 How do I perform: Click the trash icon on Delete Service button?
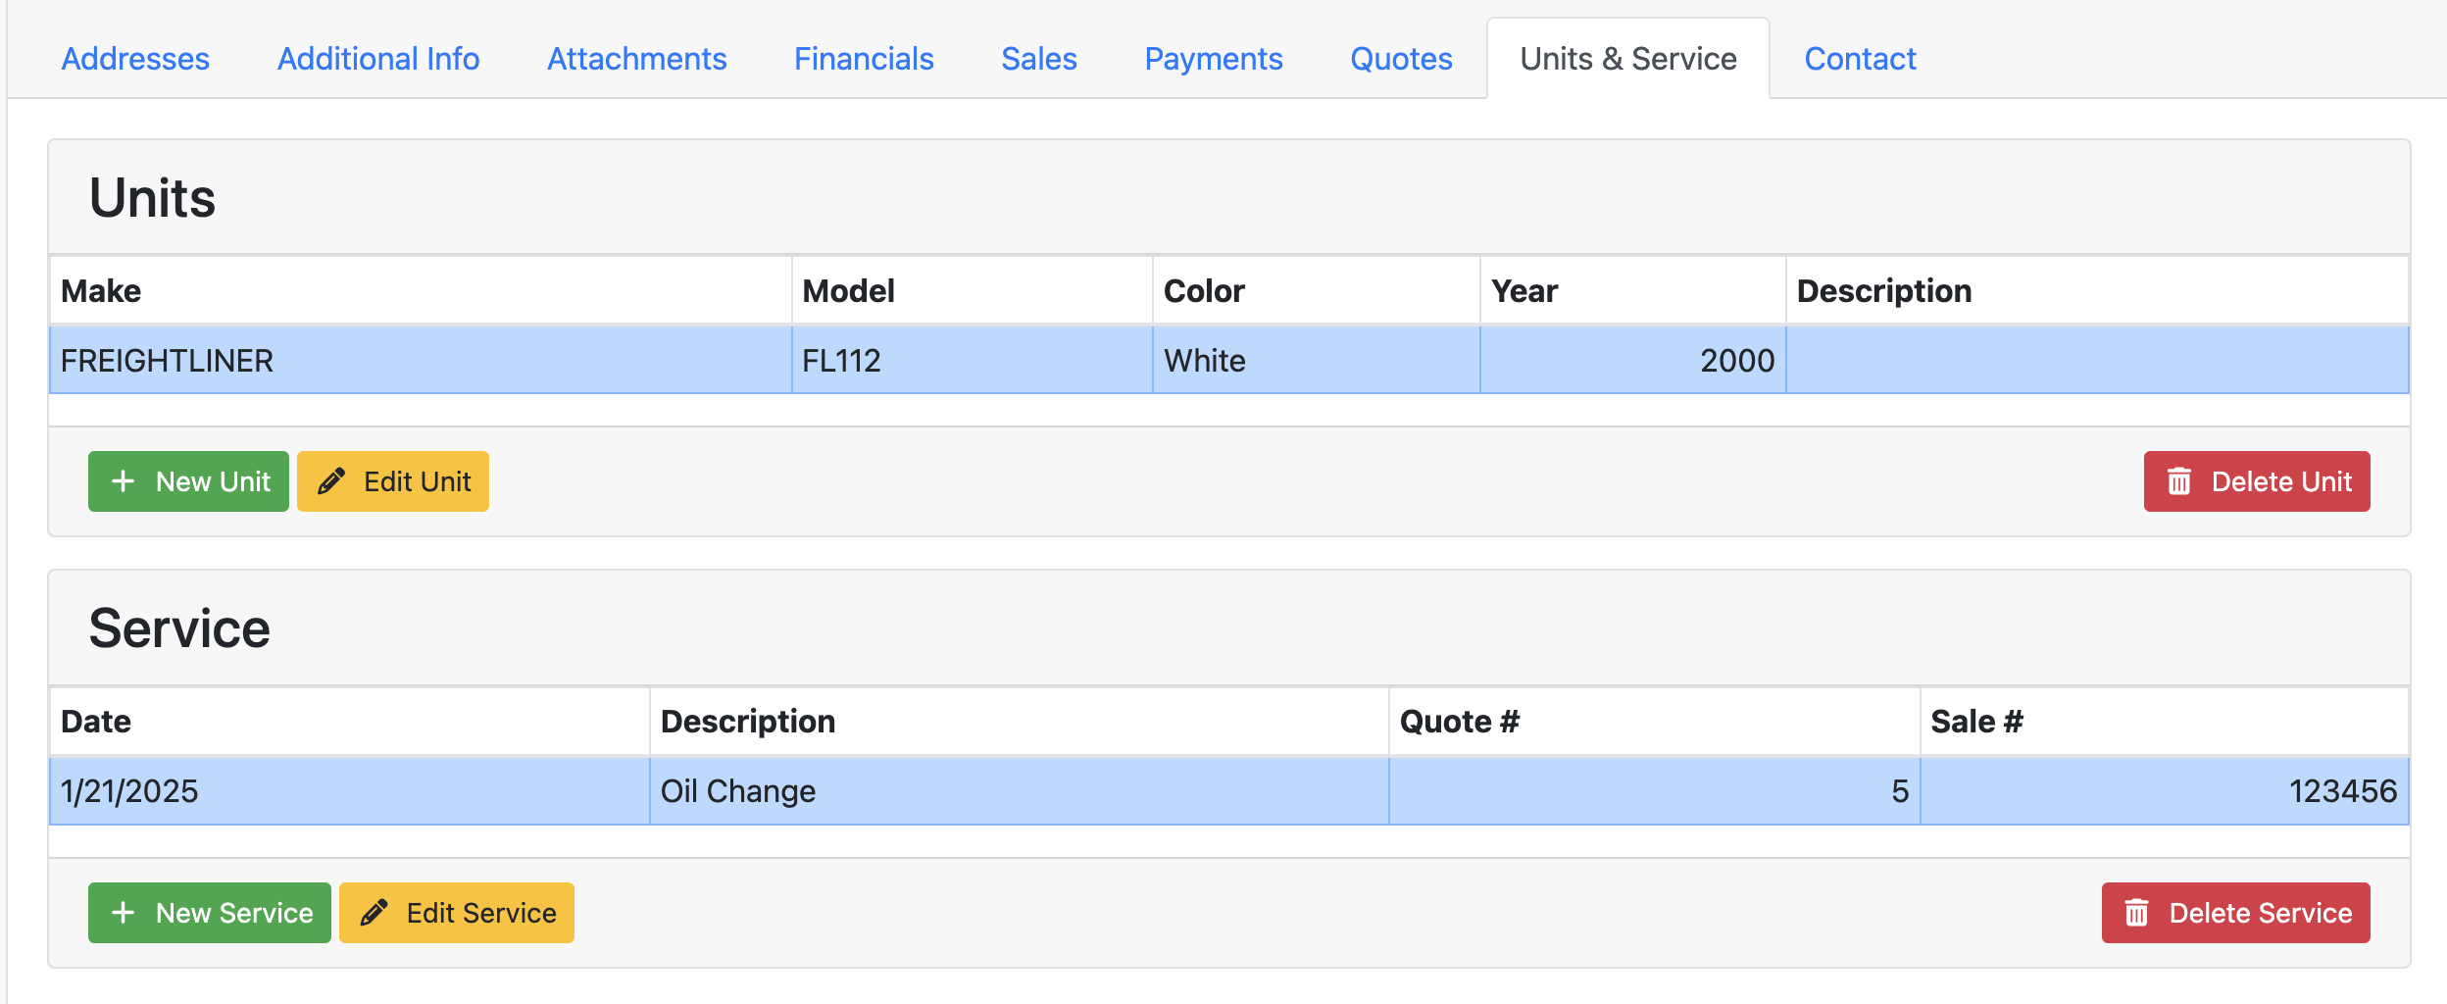click(x=2139, y=913)
